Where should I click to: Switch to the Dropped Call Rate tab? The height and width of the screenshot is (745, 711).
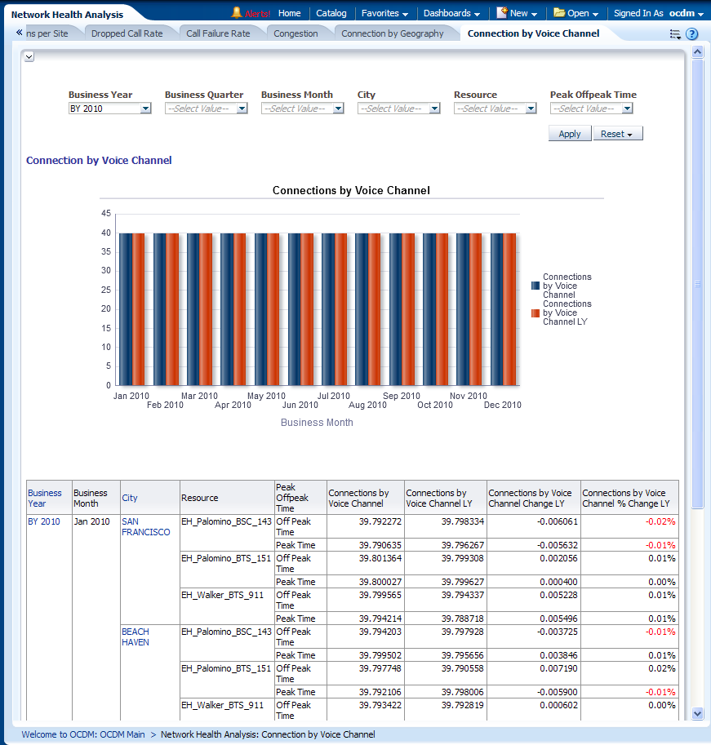127,33
